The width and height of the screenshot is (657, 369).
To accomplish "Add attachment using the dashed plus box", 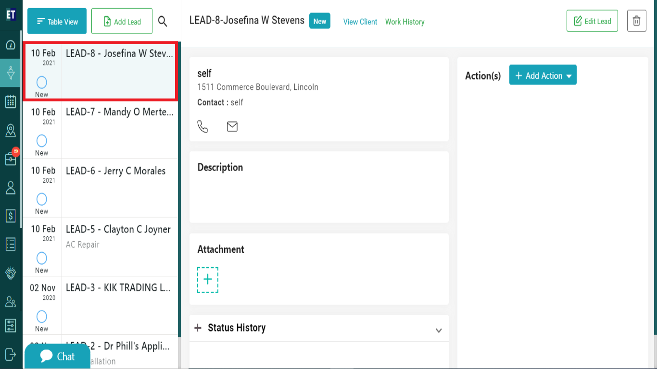I will click(x=208, y=280).
